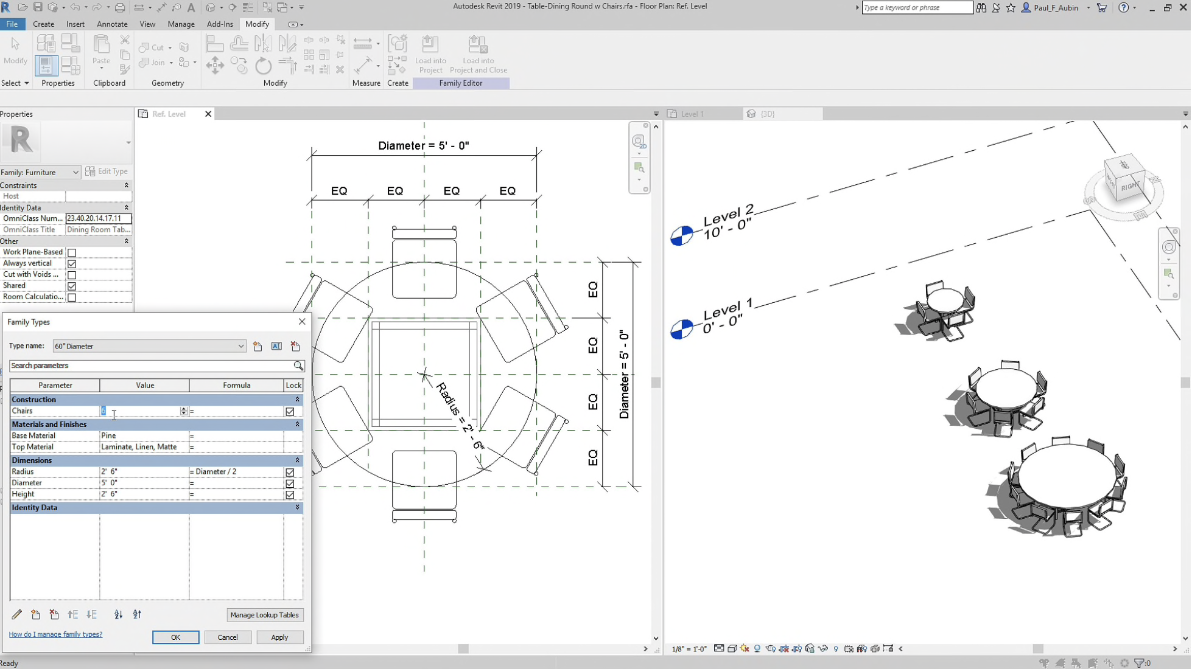Image resolution: width=1192 pixels, height=669 pixels.
Task: Open the How do I manage family types link
Action: [55, 634]
